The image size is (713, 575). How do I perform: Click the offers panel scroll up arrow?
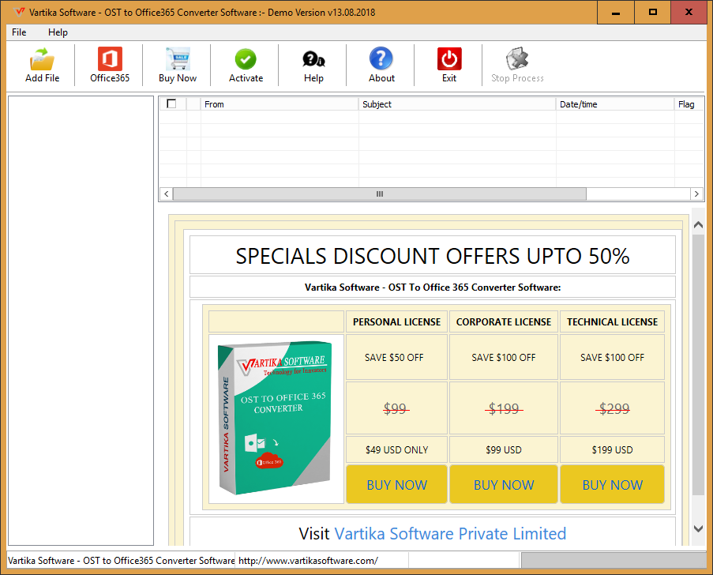coord(699,224)
